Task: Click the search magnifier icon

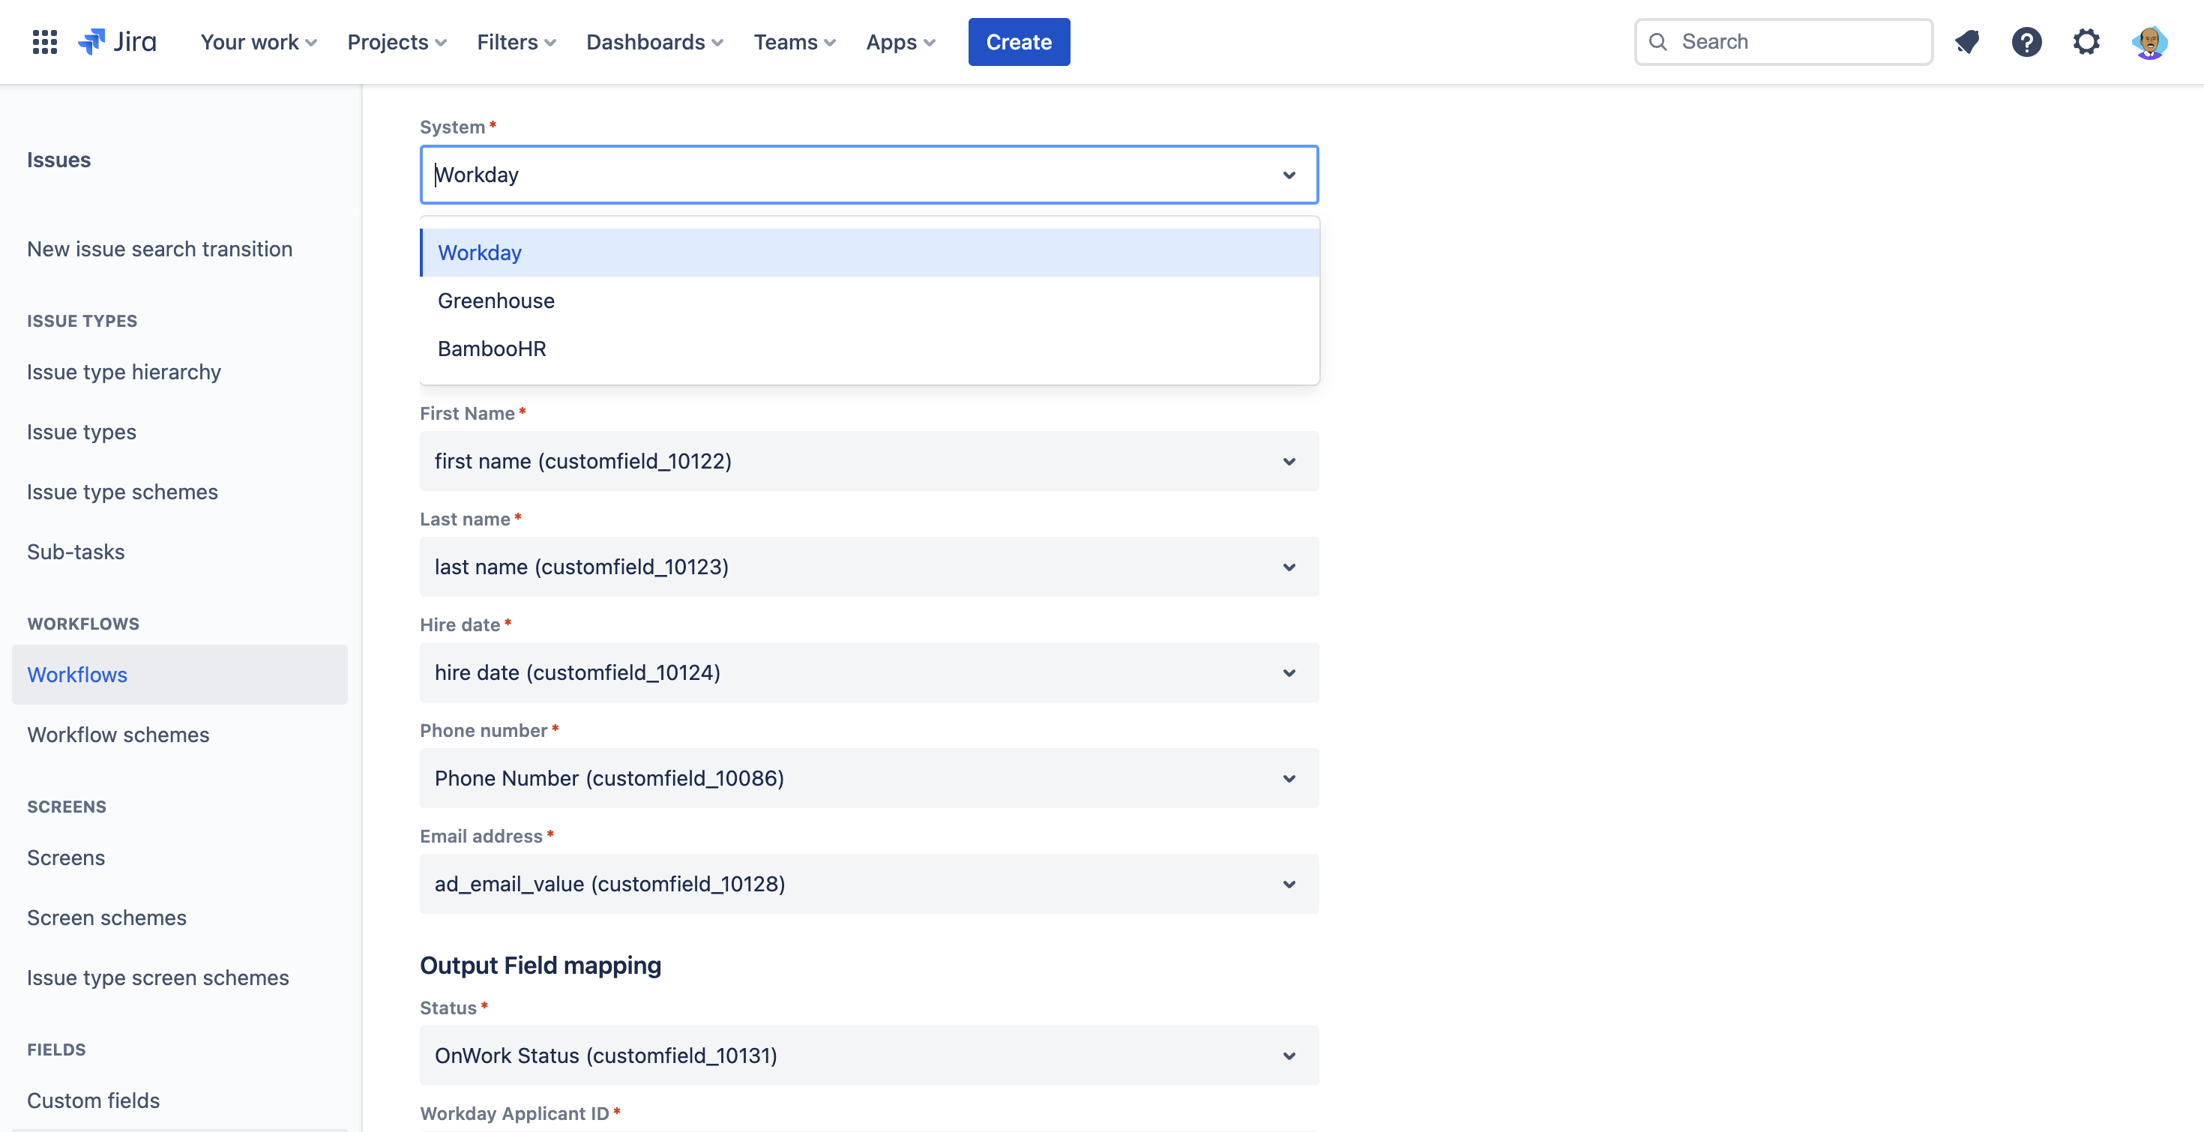Action: (1657, 42)
